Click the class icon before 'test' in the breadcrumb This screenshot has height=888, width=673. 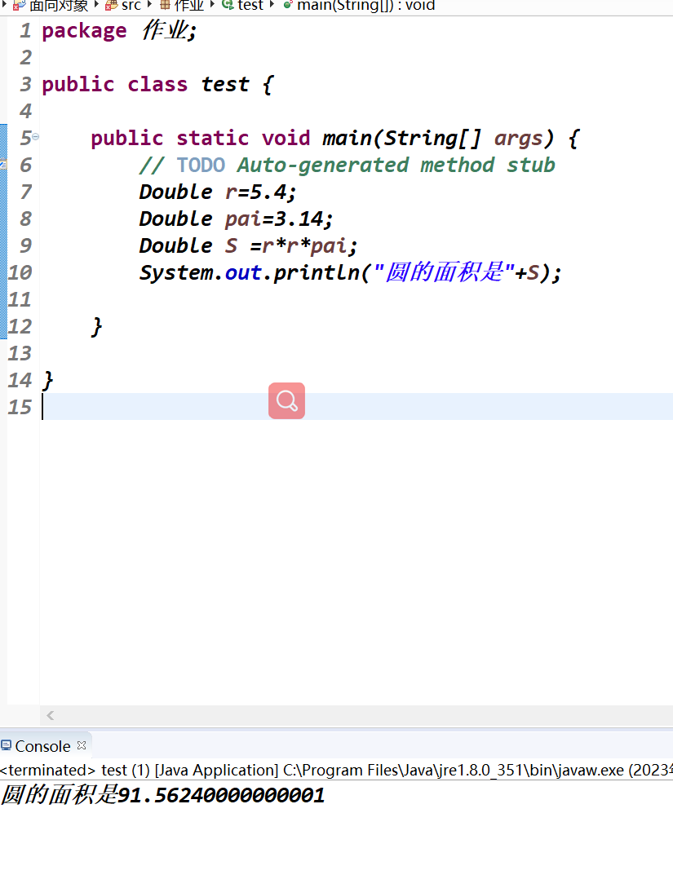pyautogui.click(x=228, y=5)
